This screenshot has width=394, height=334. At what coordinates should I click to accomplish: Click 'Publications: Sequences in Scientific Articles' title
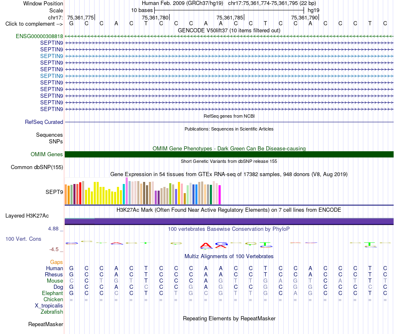(x=229, y=129)
